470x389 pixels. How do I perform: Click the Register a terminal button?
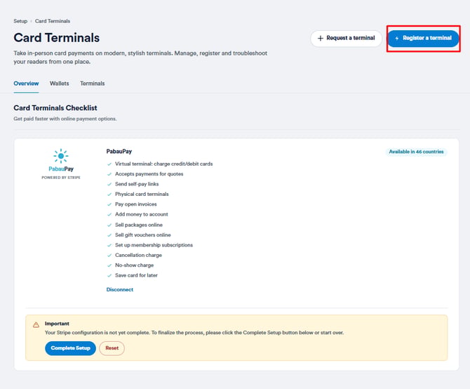pos(423,38)
